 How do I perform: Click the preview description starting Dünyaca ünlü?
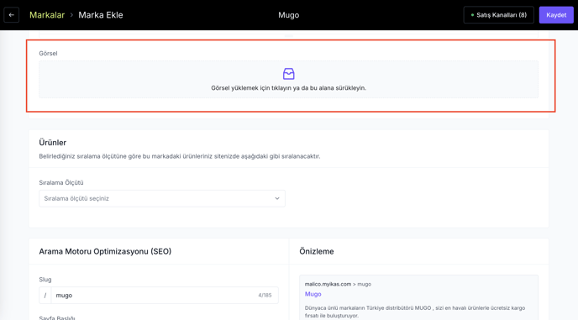415,312
